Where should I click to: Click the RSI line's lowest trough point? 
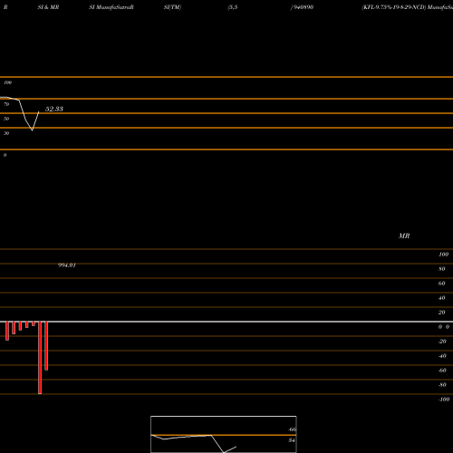tap(33, 130)
